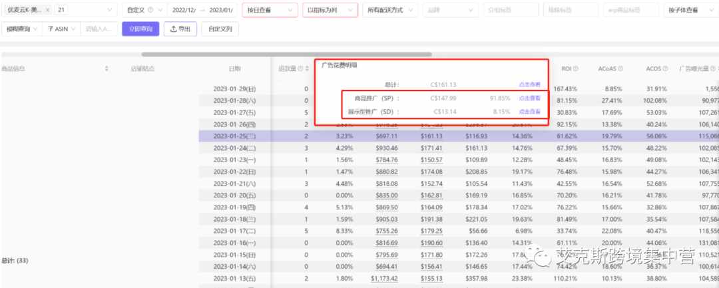The image size is (719, 288).
Task: Click the 店铺站点 column header
Action: (142, 69)
